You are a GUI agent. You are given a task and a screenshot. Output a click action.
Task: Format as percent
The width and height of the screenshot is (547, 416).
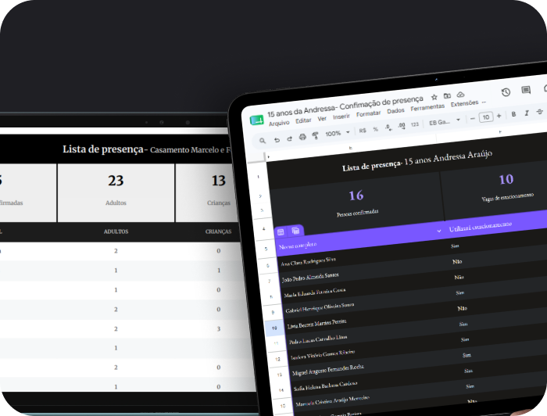tap(375, 129)
